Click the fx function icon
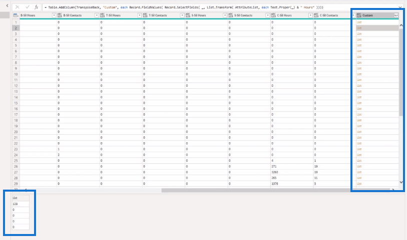This screenshot has width=407, height=240. coord(37,7)
